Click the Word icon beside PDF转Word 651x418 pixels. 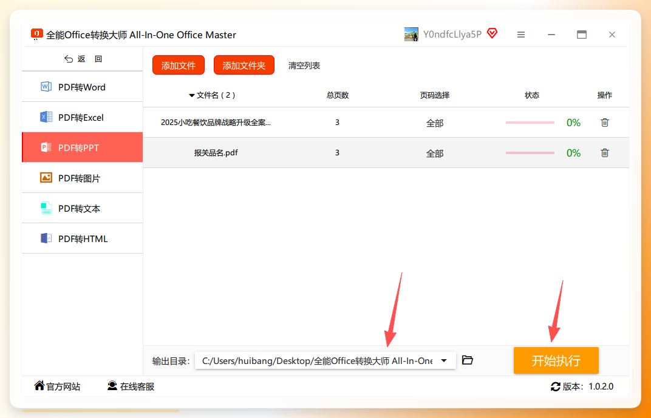(46, 87)
